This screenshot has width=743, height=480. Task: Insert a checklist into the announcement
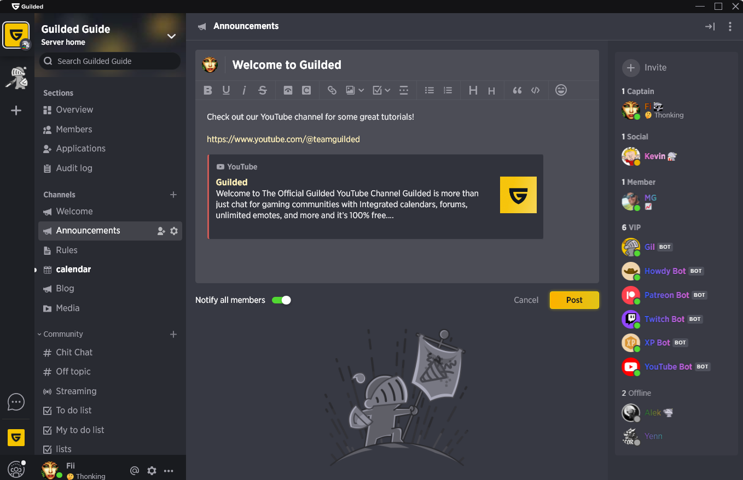pos(377,91)
